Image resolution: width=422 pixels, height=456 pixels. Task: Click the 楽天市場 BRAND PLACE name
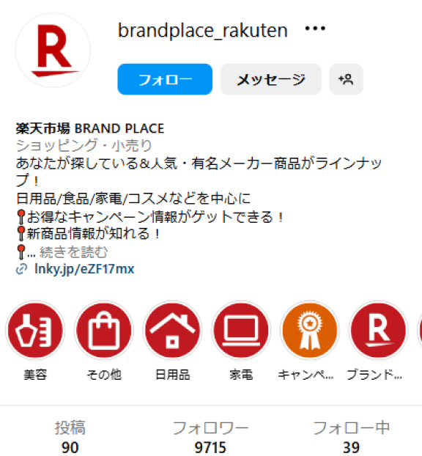click(x=90, y=128)
